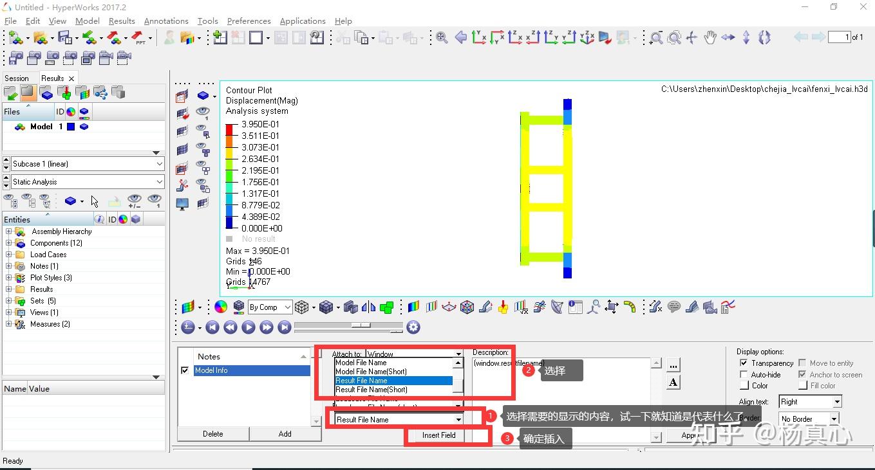The width and height of the screenshot is (875, 470).
Task: Click the Insert Field button
Action: click(439, 435)
